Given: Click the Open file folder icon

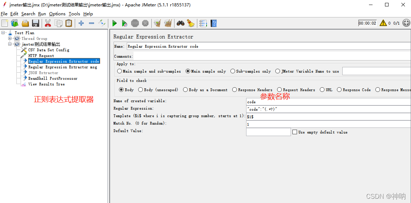Looking at the screenshot, I should [25, 23].
